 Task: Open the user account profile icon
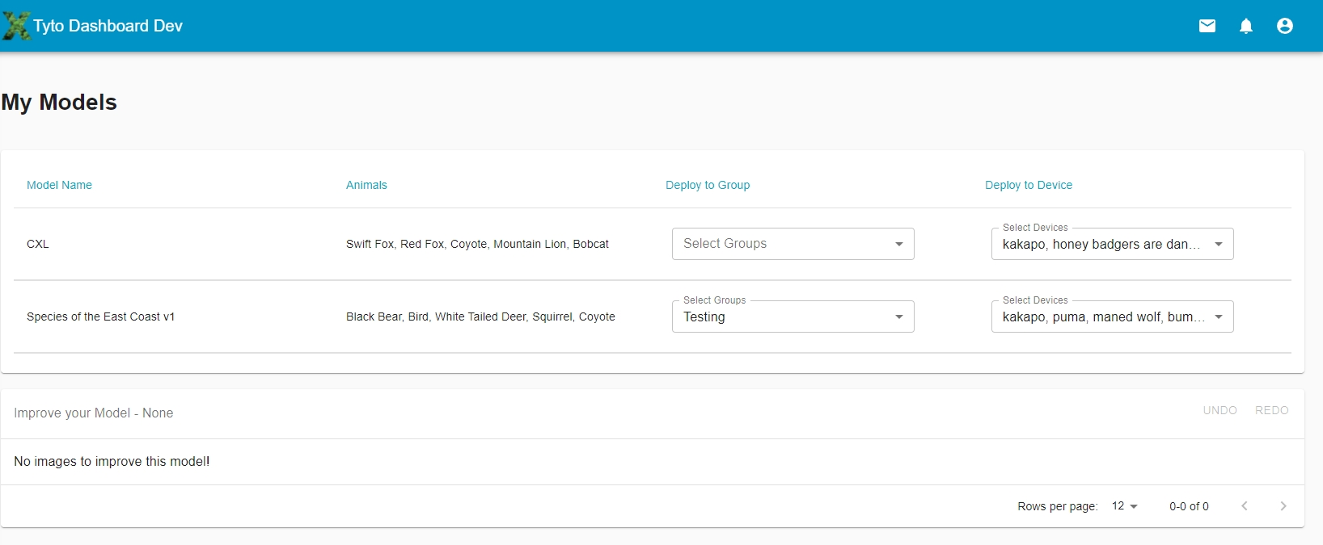(x=1285, y=26)
